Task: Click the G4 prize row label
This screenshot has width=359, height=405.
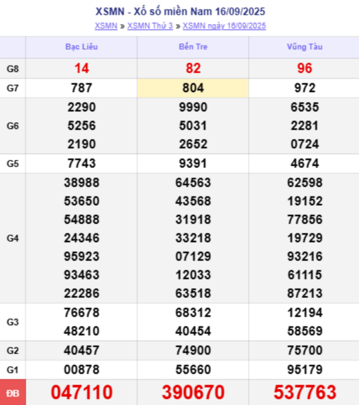Action: [x=13, y=238]
